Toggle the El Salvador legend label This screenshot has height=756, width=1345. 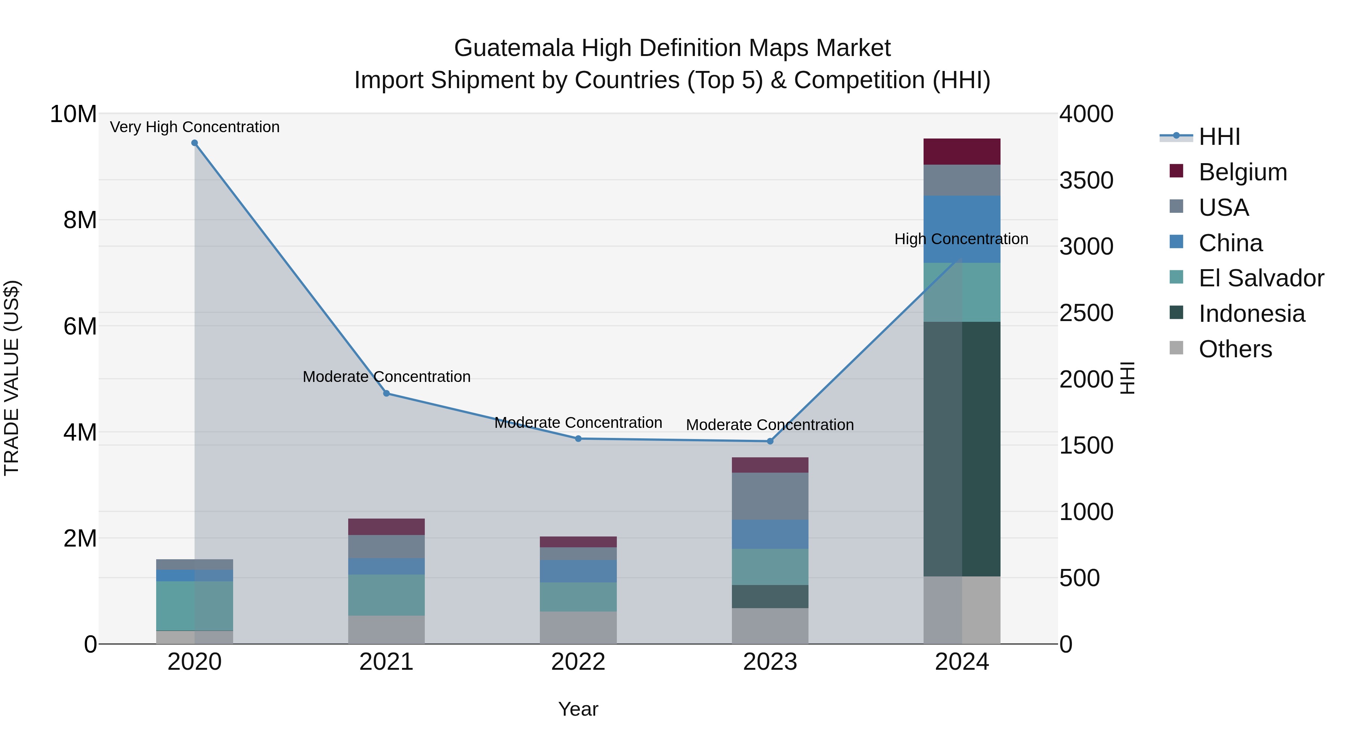[x=1261, y=278]
